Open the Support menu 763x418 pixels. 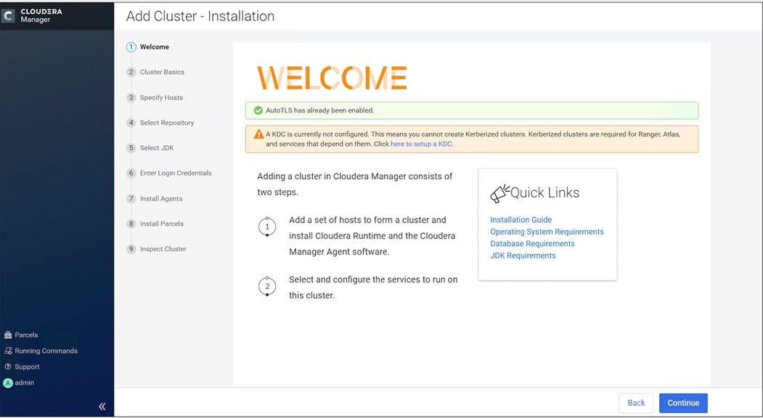coord(22,367)
